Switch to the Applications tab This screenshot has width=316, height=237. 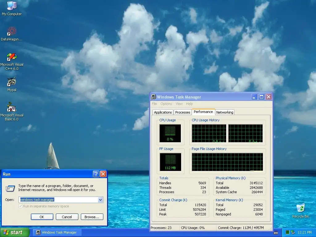tap(163, 112)
